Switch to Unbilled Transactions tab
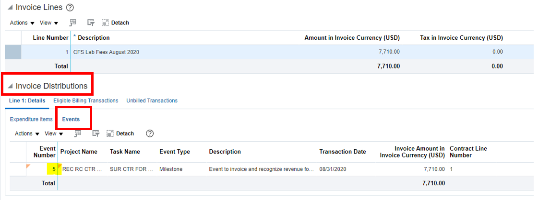The width and height of the screenshot is (538, 200). point(152,100)
